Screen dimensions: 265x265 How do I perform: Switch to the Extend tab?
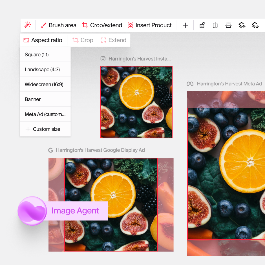pos(113,40)
